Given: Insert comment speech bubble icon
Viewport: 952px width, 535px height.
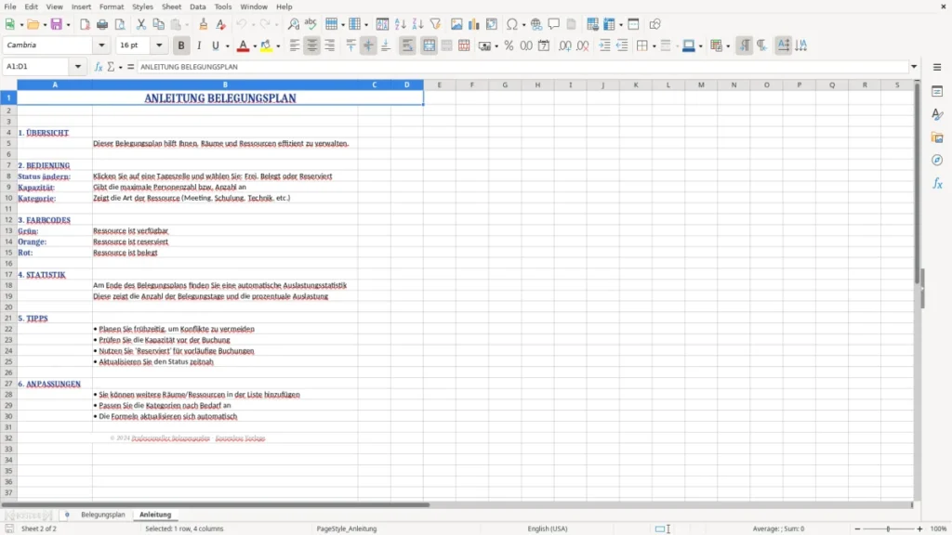Looking at the screenshot, I should tap(554, 24).
